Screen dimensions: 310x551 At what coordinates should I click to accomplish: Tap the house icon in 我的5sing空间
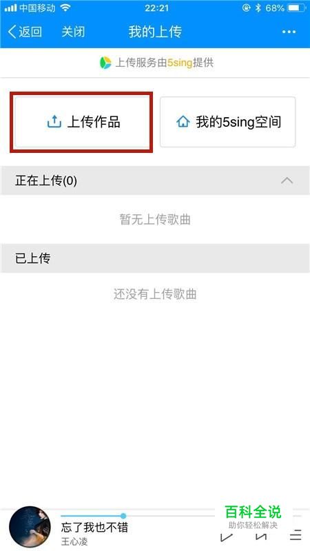click(183, 122)
